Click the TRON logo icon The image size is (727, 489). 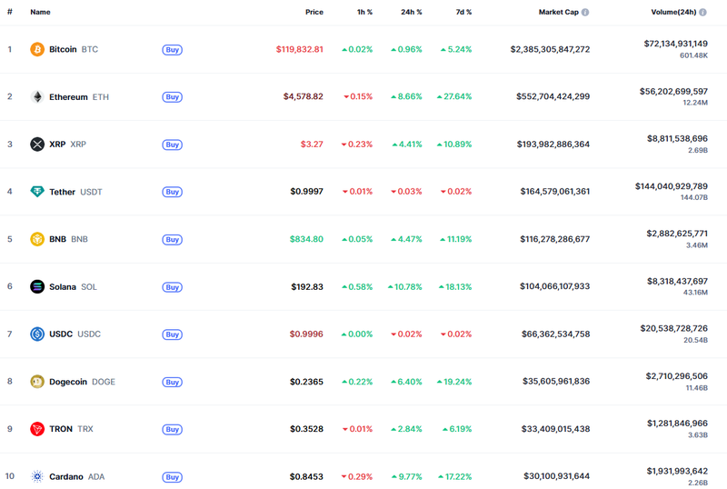pos(37,429)
